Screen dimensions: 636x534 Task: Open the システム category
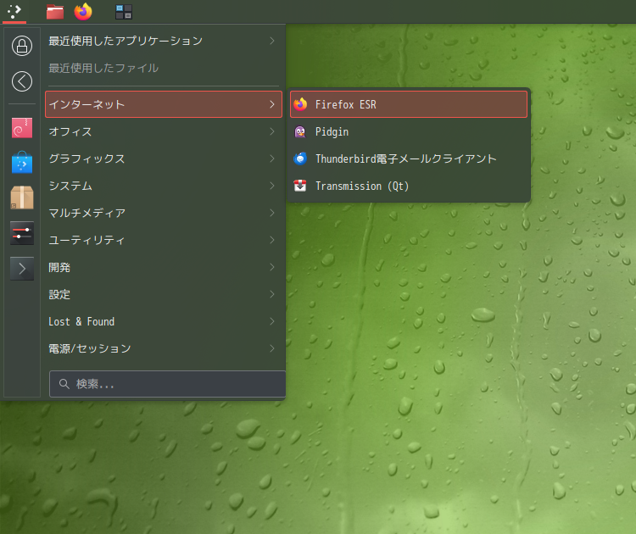tap(164, 186)
